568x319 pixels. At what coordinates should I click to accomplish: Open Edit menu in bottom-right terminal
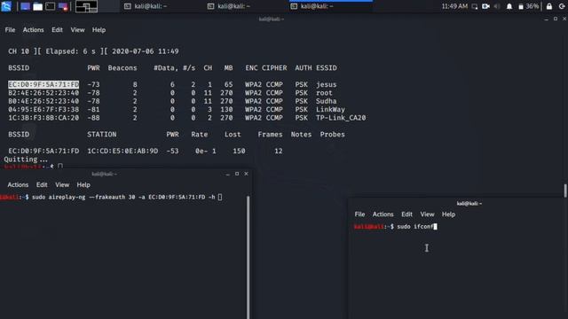pos(406,214)
